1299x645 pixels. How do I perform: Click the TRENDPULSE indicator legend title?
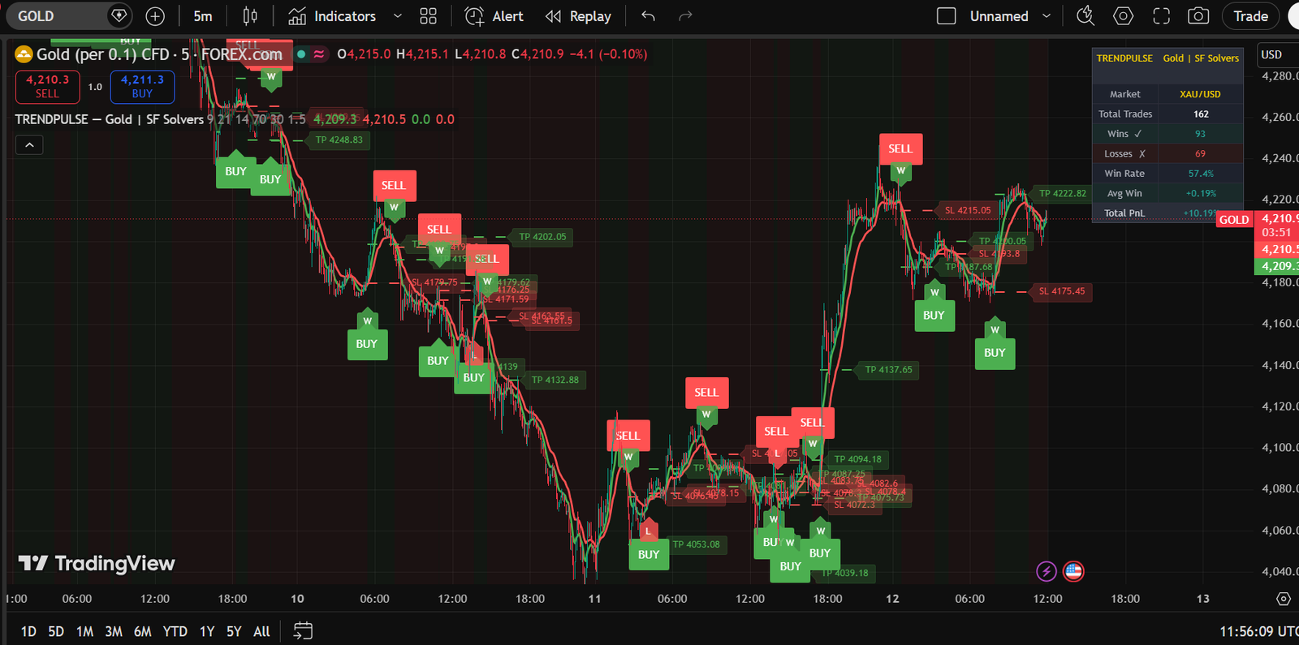(110, 119)
